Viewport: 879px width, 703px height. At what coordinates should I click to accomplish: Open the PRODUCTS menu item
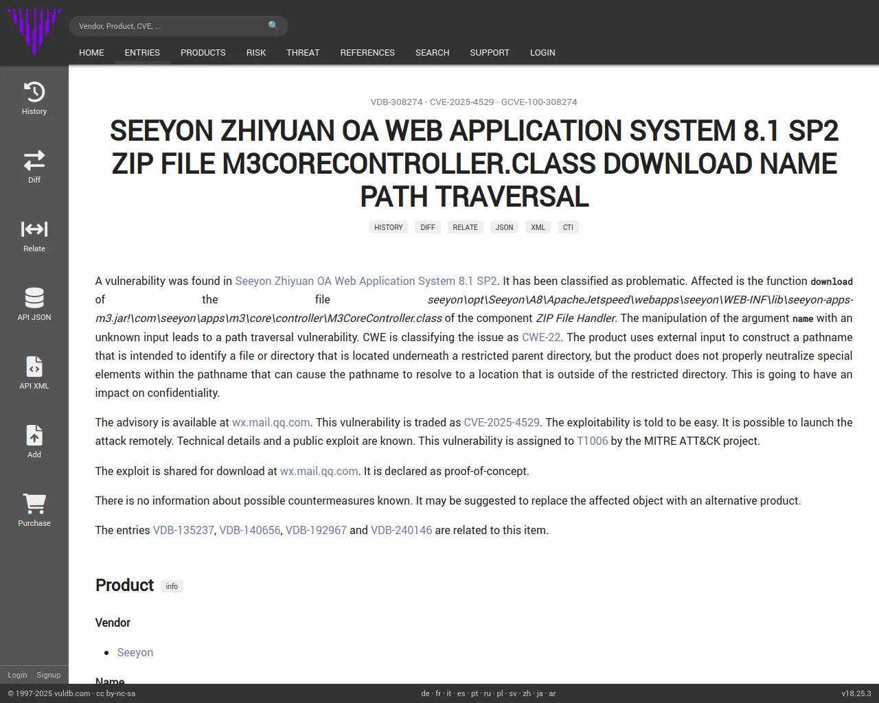(203, 52)
